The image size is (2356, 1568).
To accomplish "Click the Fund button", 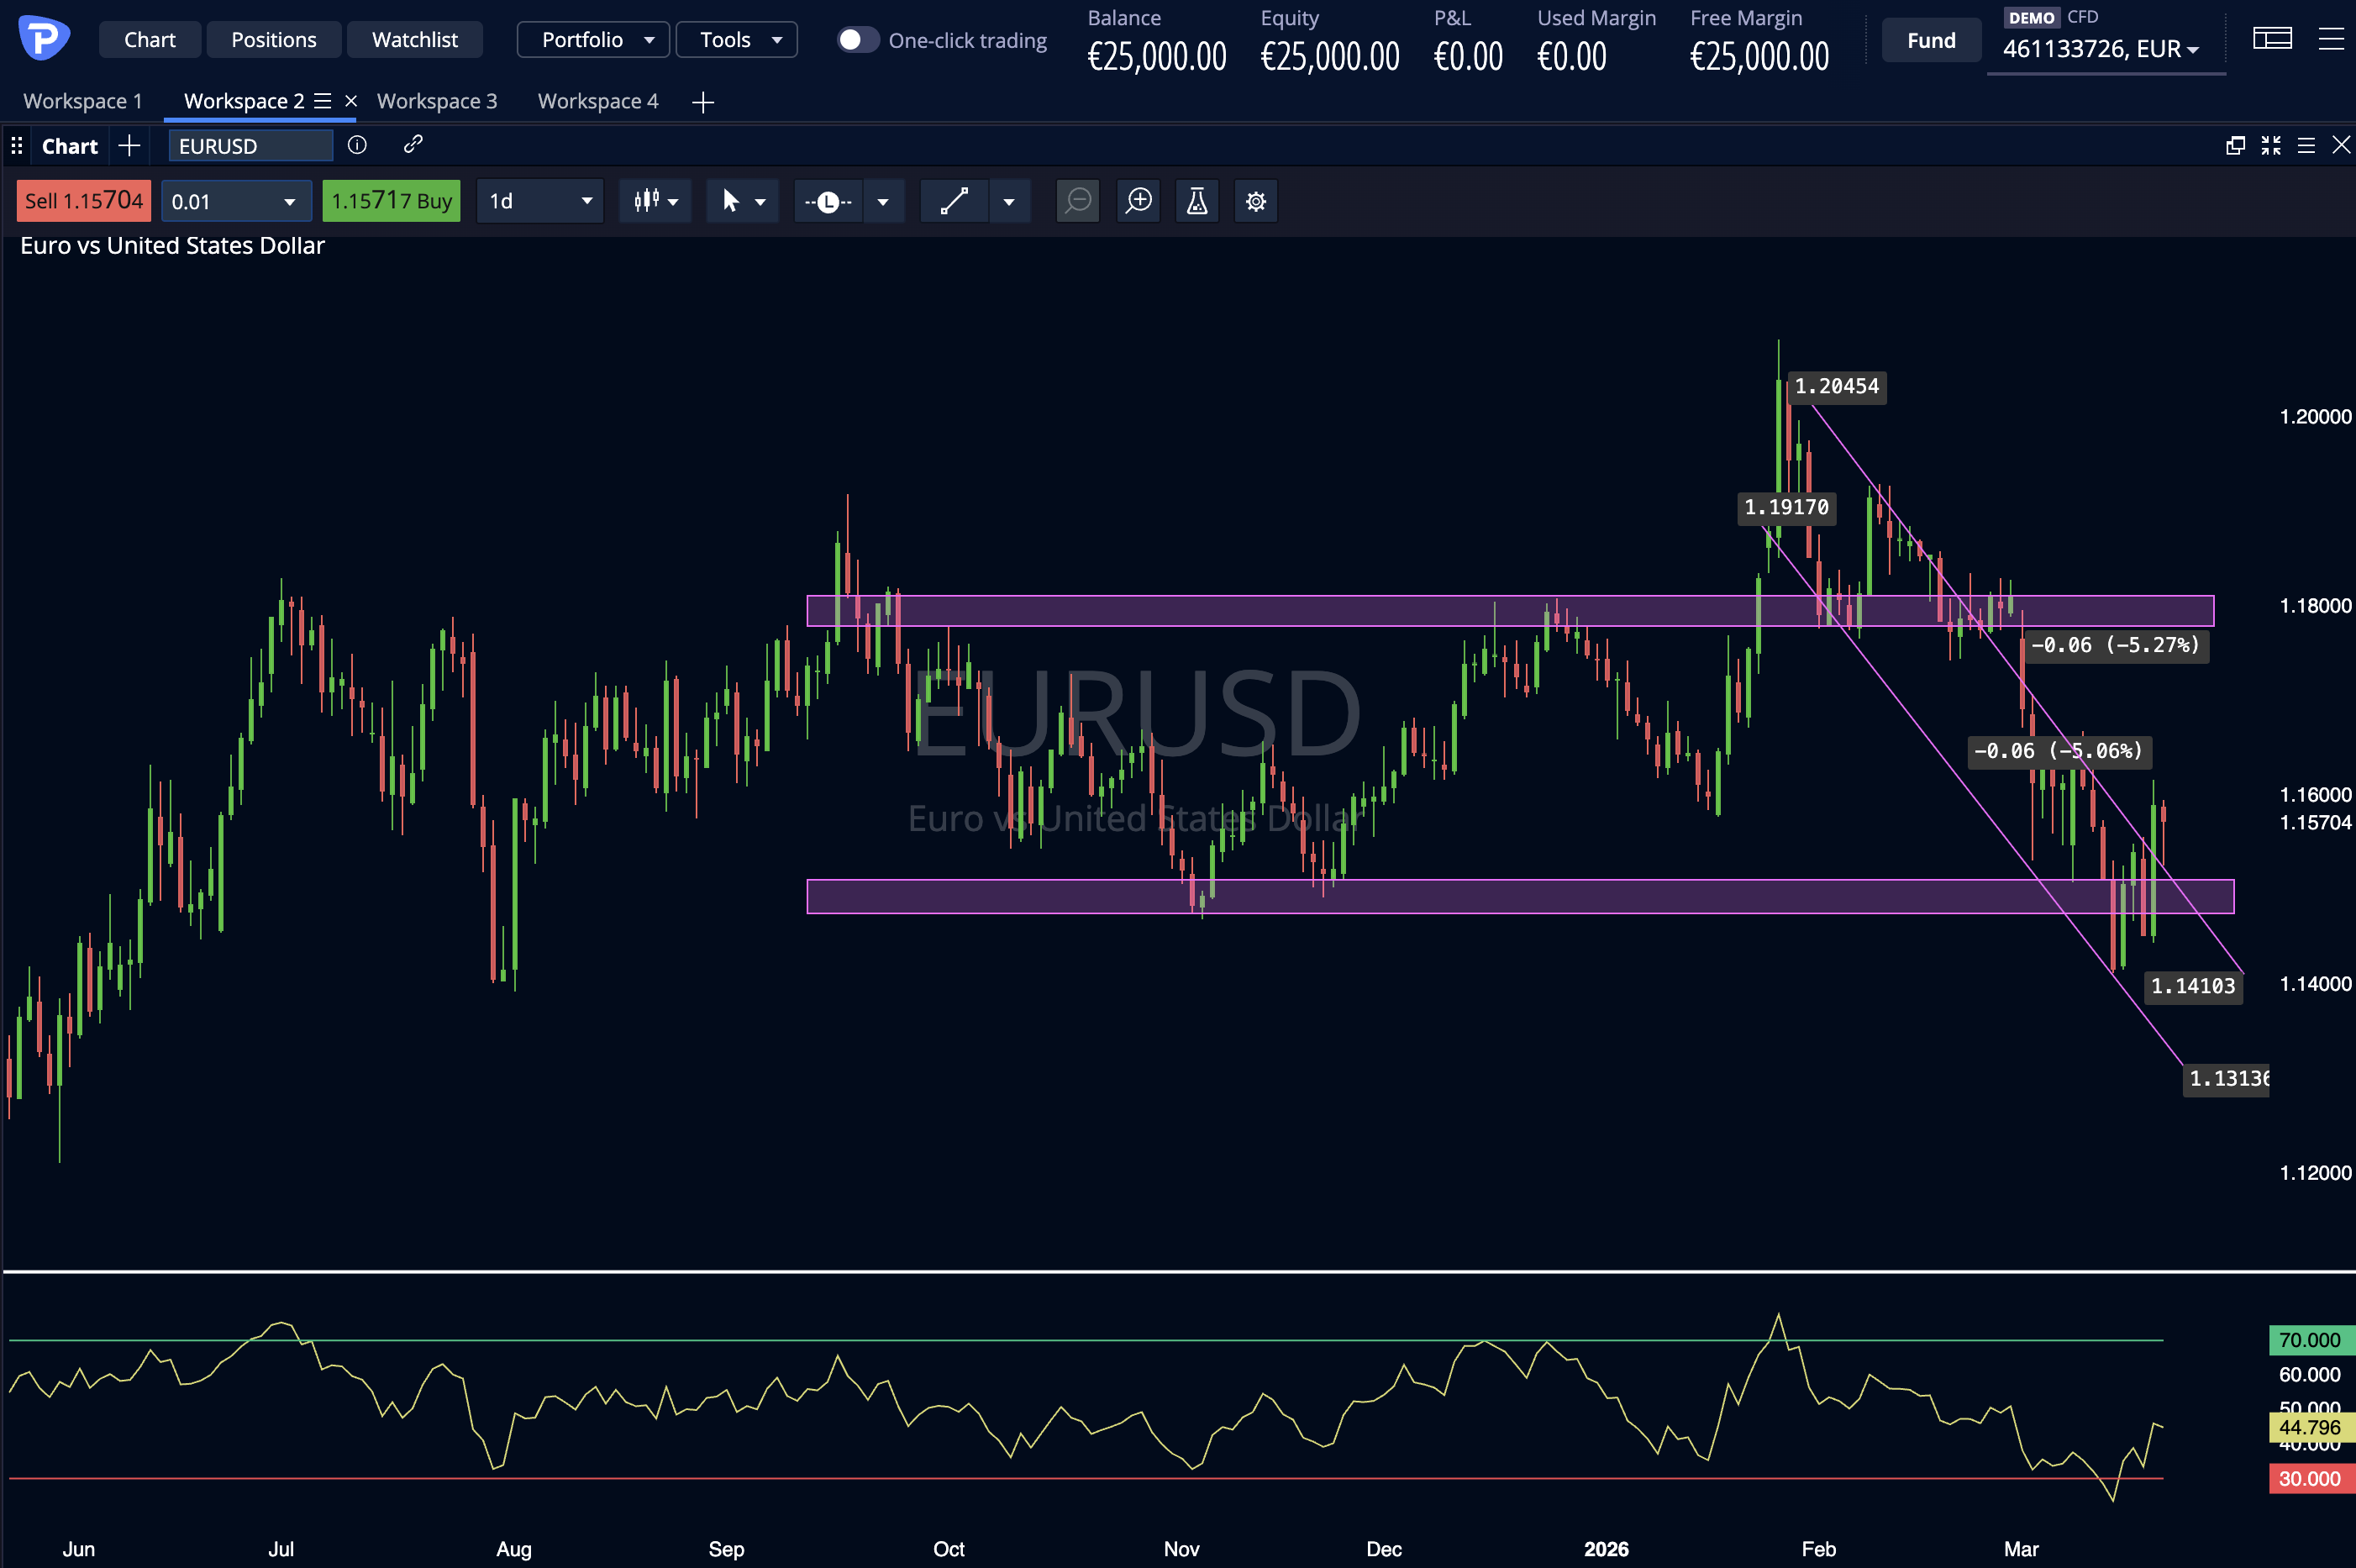I will 1929,39.
